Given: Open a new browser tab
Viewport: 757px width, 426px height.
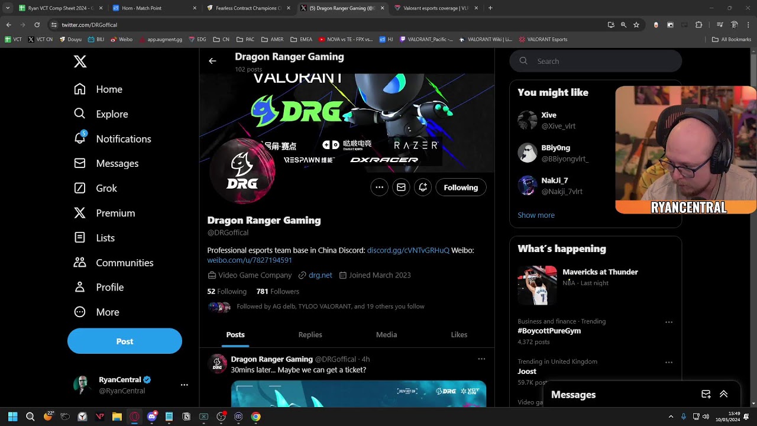Looking at the screenshot, I should [x=490, y=8].
